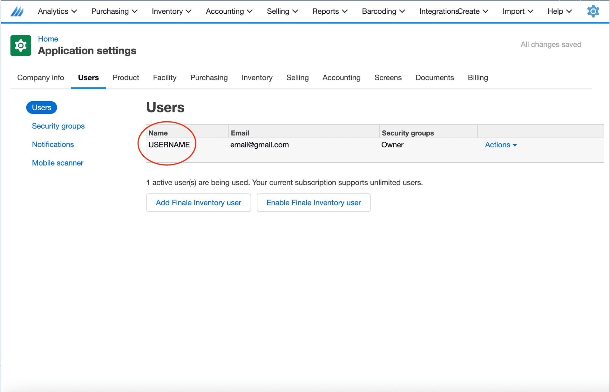The image size is (610, 392).
Task: Switch to the Billing tab
Action: (478, 78)
